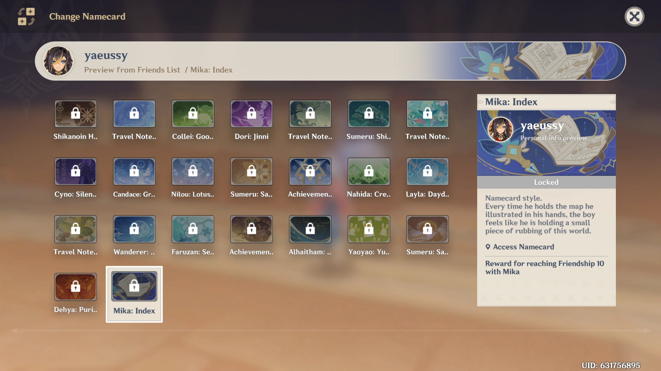Click the Personal info preview card

(546, 143)
